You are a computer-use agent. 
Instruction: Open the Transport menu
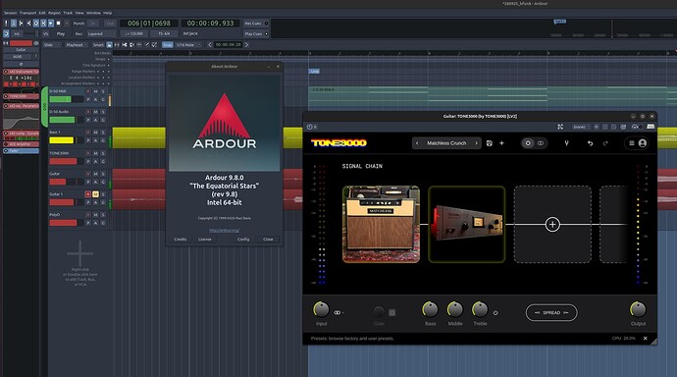28,13
